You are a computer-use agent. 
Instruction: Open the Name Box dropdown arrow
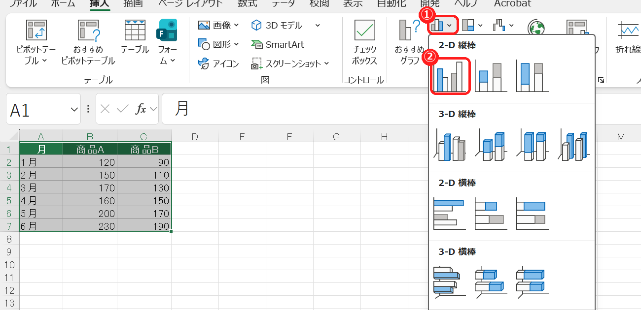[x=74, y=109]
